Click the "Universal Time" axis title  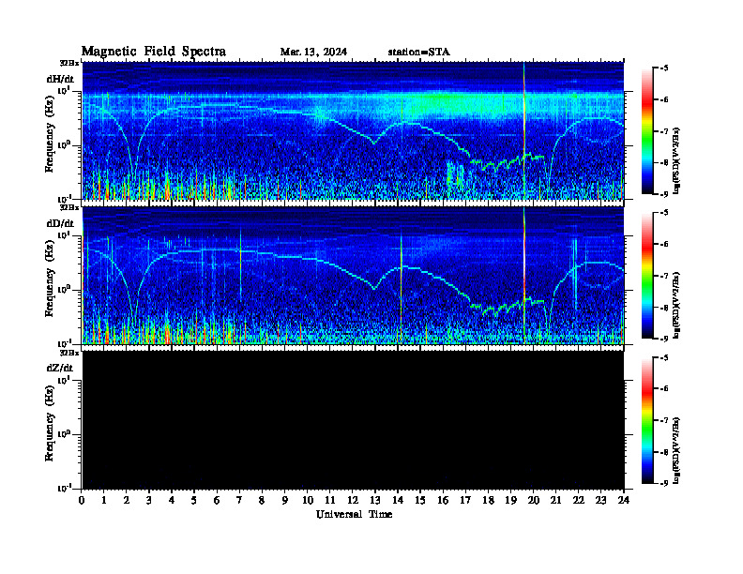point(354,514)
